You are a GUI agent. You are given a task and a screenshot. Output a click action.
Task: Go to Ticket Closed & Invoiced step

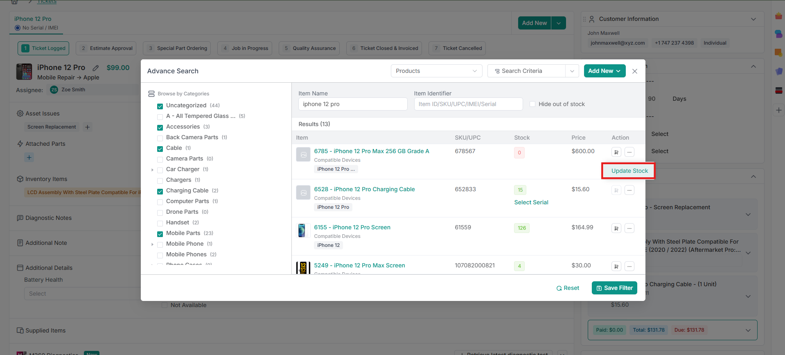pyautogui.click(x=384, y=48)
